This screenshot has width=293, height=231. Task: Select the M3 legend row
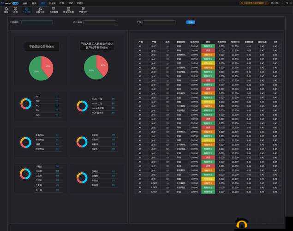pyautogui.click(x=48, y=106)
